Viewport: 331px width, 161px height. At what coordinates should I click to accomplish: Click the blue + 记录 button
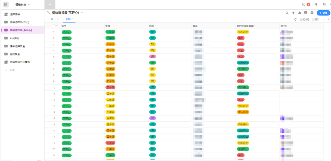(x=323, y=13)
